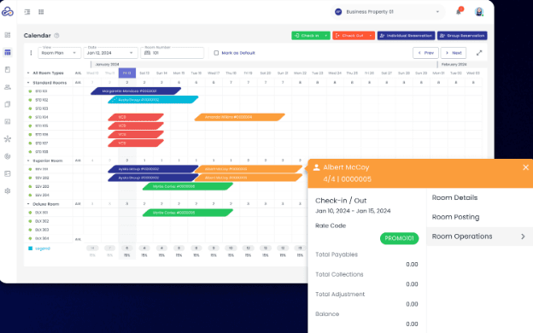Collapse the Deluxe Room group

click(28, 204)
